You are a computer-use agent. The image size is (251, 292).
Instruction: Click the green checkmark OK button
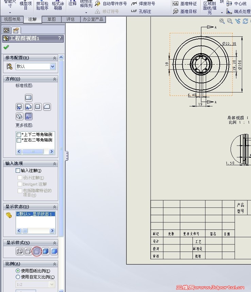(6, 47)
